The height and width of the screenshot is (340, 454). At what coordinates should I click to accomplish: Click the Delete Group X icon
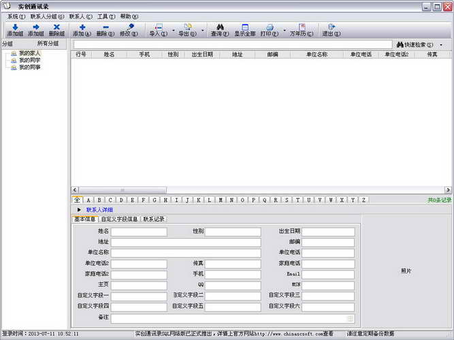pyautogui.click(x=56, y=27)
